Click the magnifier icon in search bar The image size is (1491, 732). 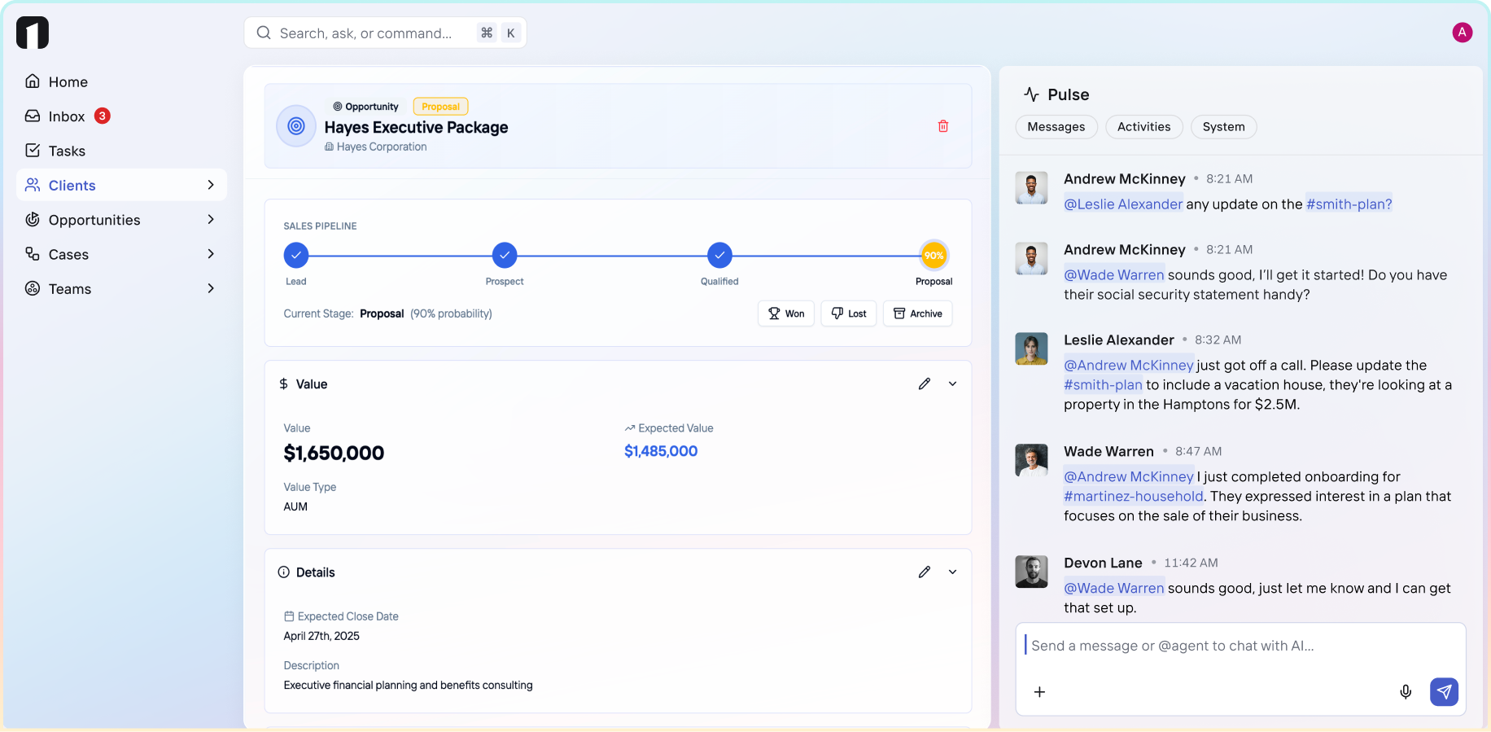264,33
